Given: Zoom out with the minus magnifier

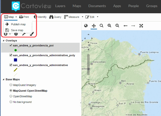Looking at the screenshot, I should [x=117, y=26].
